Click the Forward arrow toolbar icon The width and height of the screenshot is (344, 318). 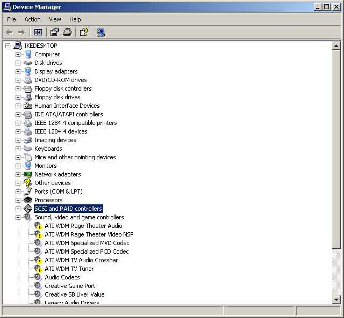pyautogui.click(x=21, y=32)
